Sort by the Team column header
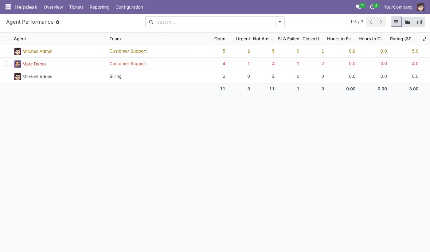The width and height of the screenshot is (430, 252). tap(115, 39)
